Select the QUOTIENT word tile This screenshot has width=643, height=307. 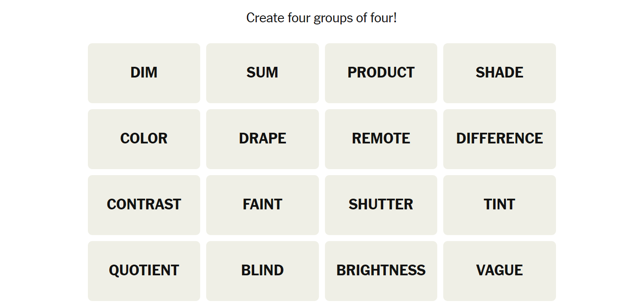[144, 271]
